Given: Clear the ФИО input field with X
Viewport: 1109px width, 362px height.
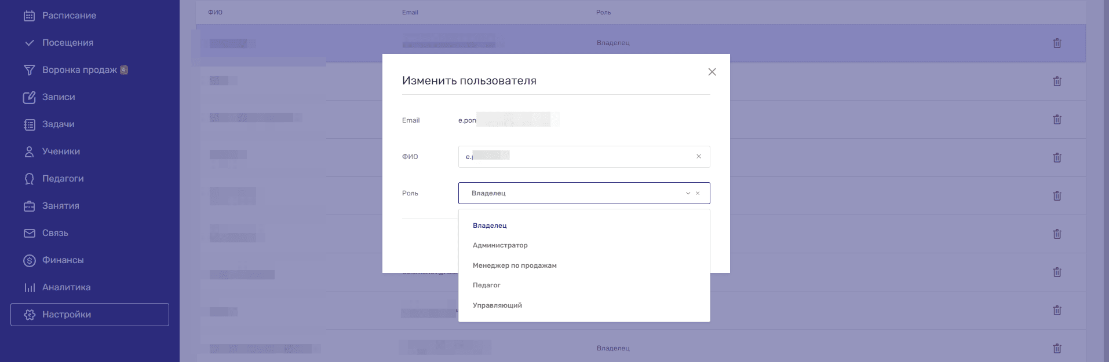Looking at the screenshot, I should (x=699, y=157).
